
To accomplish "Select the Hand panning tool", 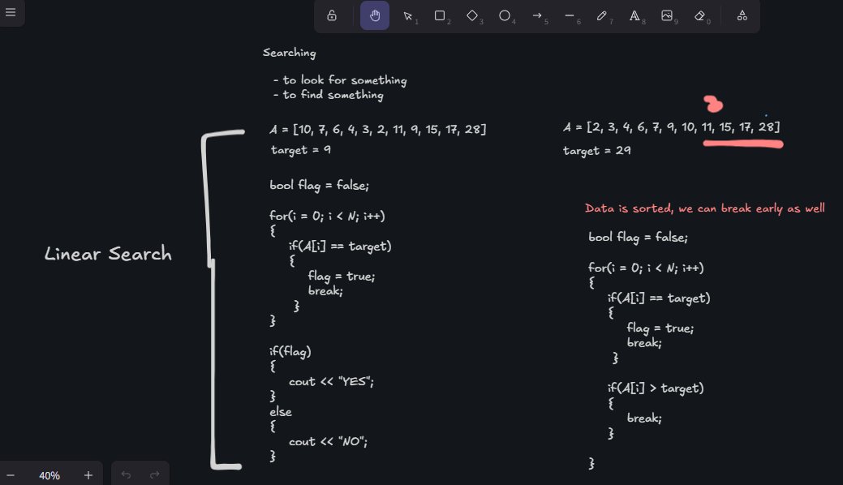I will tap(375, 15).
